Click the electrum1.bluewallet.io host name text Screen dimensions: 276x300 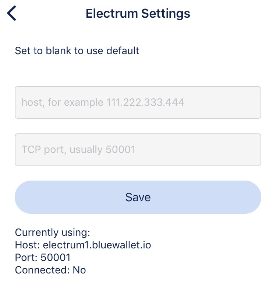[97, 245]
